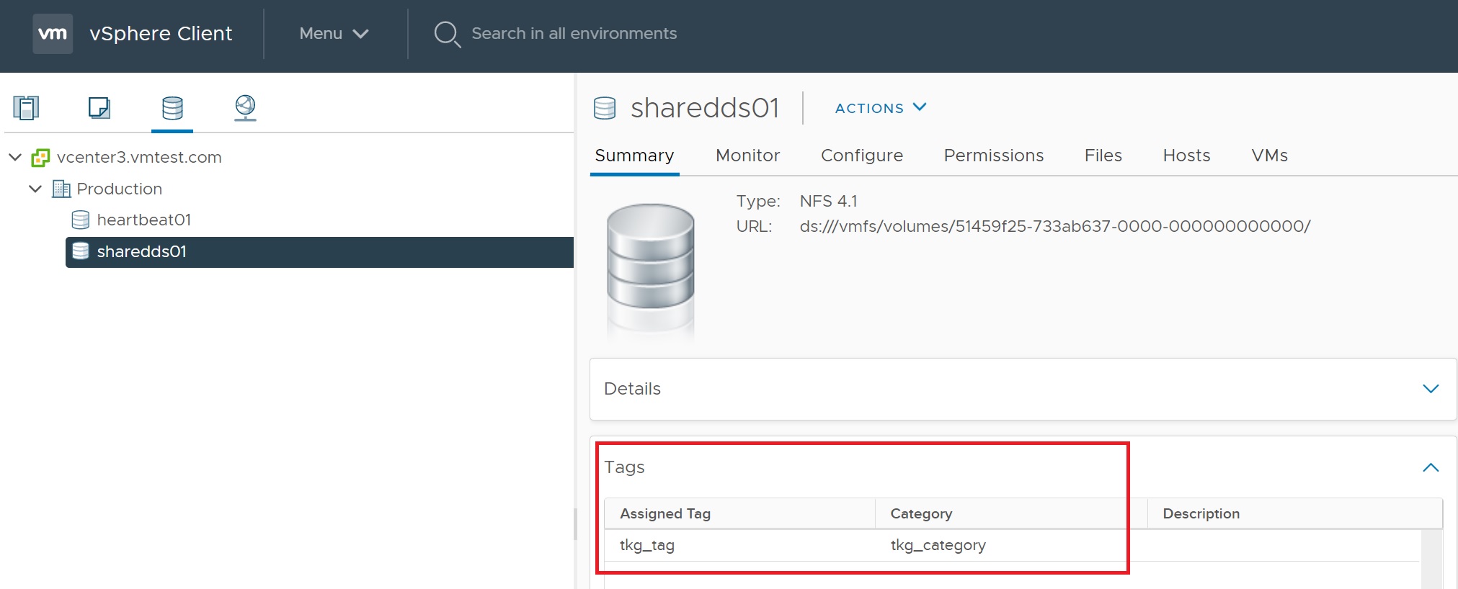
Task: Collapse the vcenter3.vmtest.com tree node
Action: 15,157
